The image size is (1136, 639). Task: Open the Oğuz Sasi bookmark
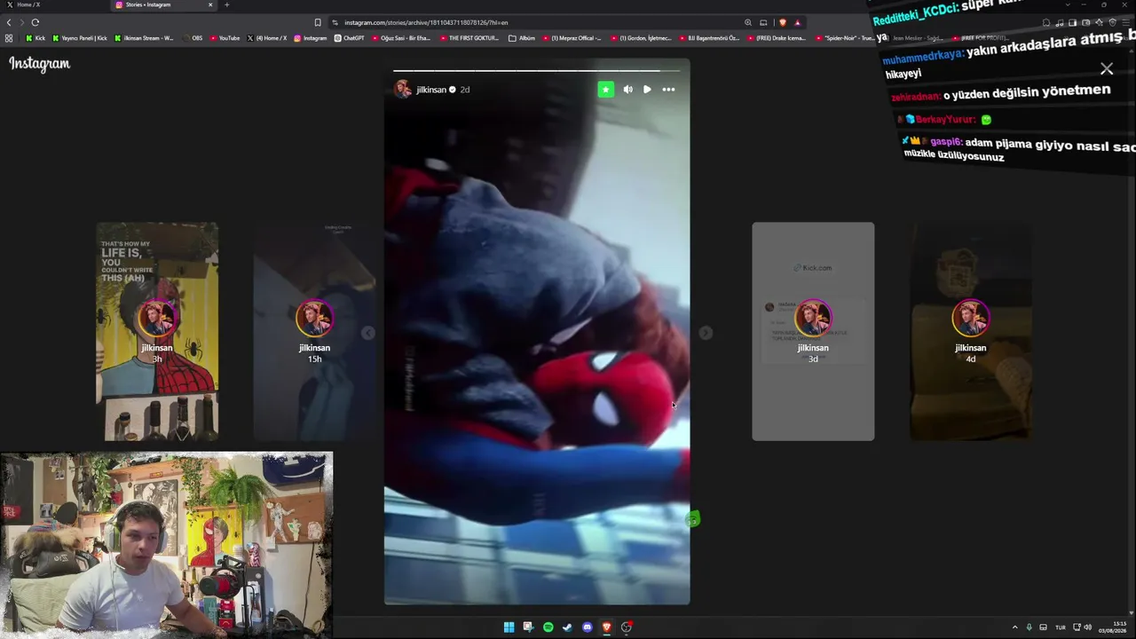click(402, 38)
